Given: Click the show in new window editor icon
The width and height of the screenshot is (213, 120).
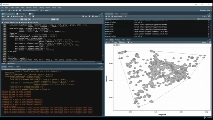Looking at the screenshot, I should point(8,16).
